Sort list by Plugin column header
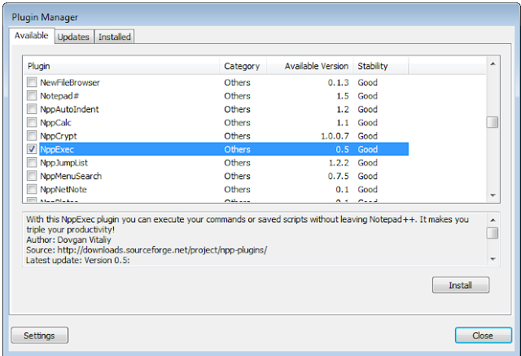This screenshot has height=356, width=521. (x=121, y=66)
